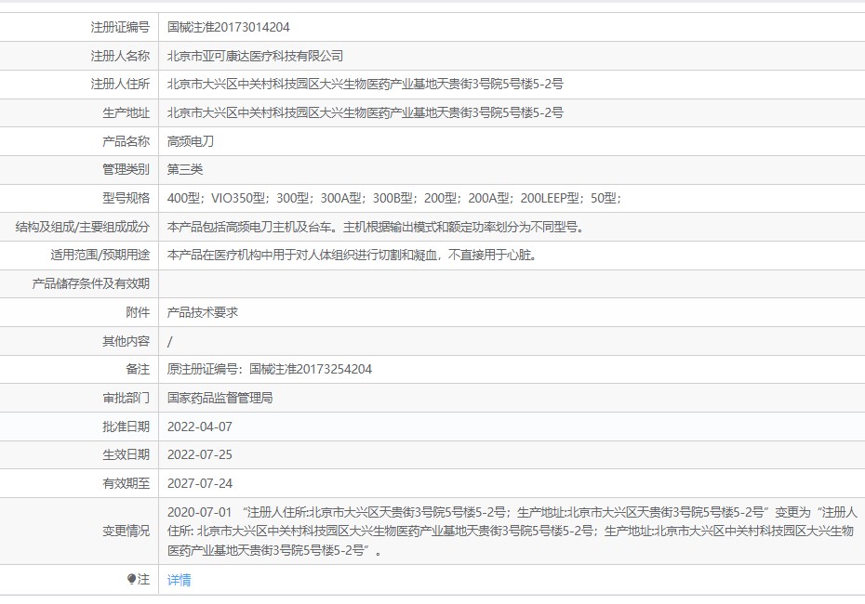
Task: Click the 生产地址 label
Action: 126,112
